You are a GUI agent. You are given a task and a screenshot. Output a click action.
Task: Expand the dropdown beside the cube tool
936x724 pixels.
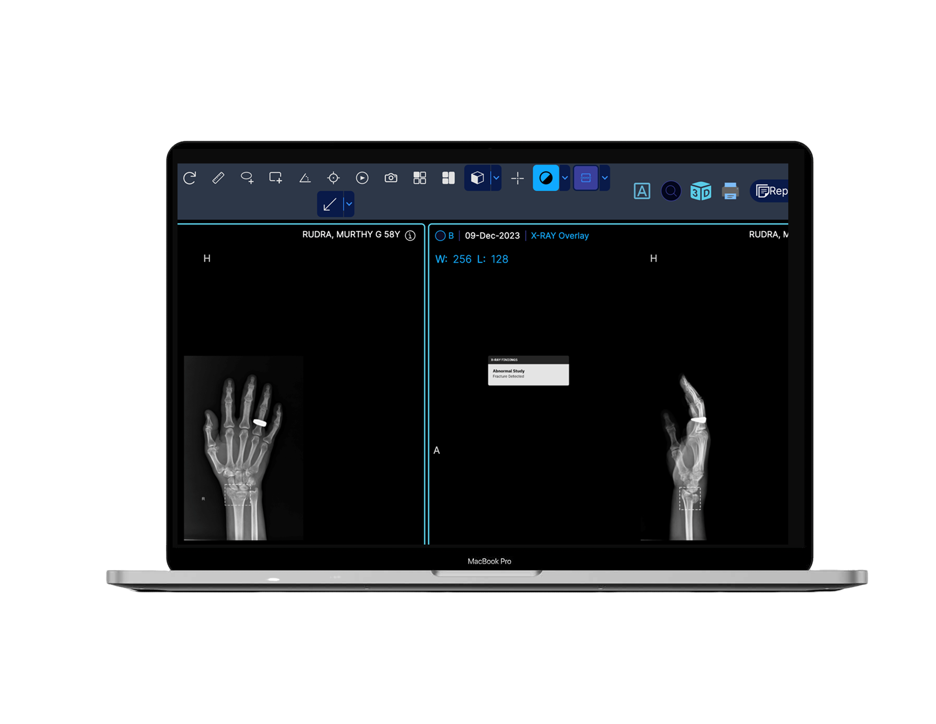pyautogui.click(x=496, y=178)
